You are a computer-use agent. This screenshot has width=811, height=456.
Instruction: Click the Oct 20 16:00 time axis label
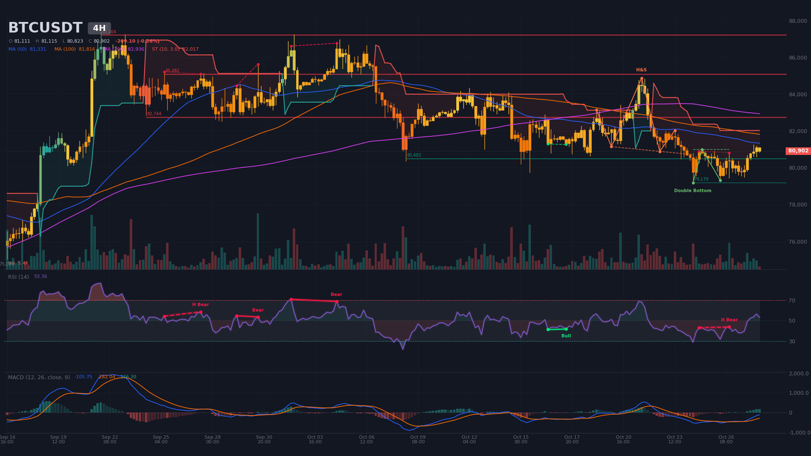[x=623, y=439]
